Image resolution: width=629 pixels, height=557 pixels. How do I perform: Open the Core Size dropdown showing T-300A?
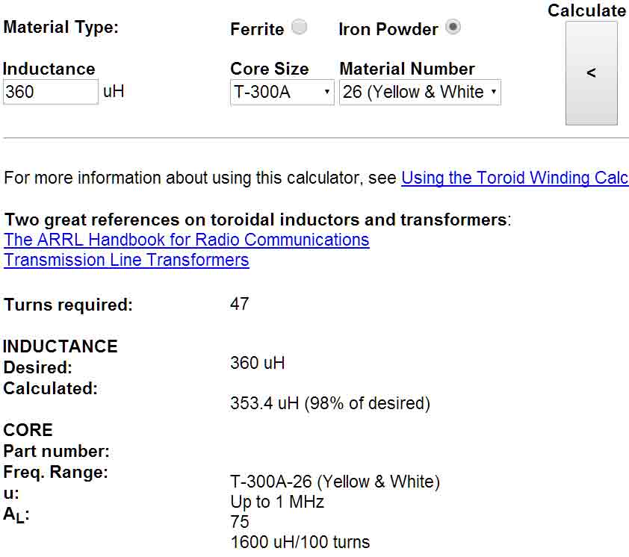pos(282,93)
